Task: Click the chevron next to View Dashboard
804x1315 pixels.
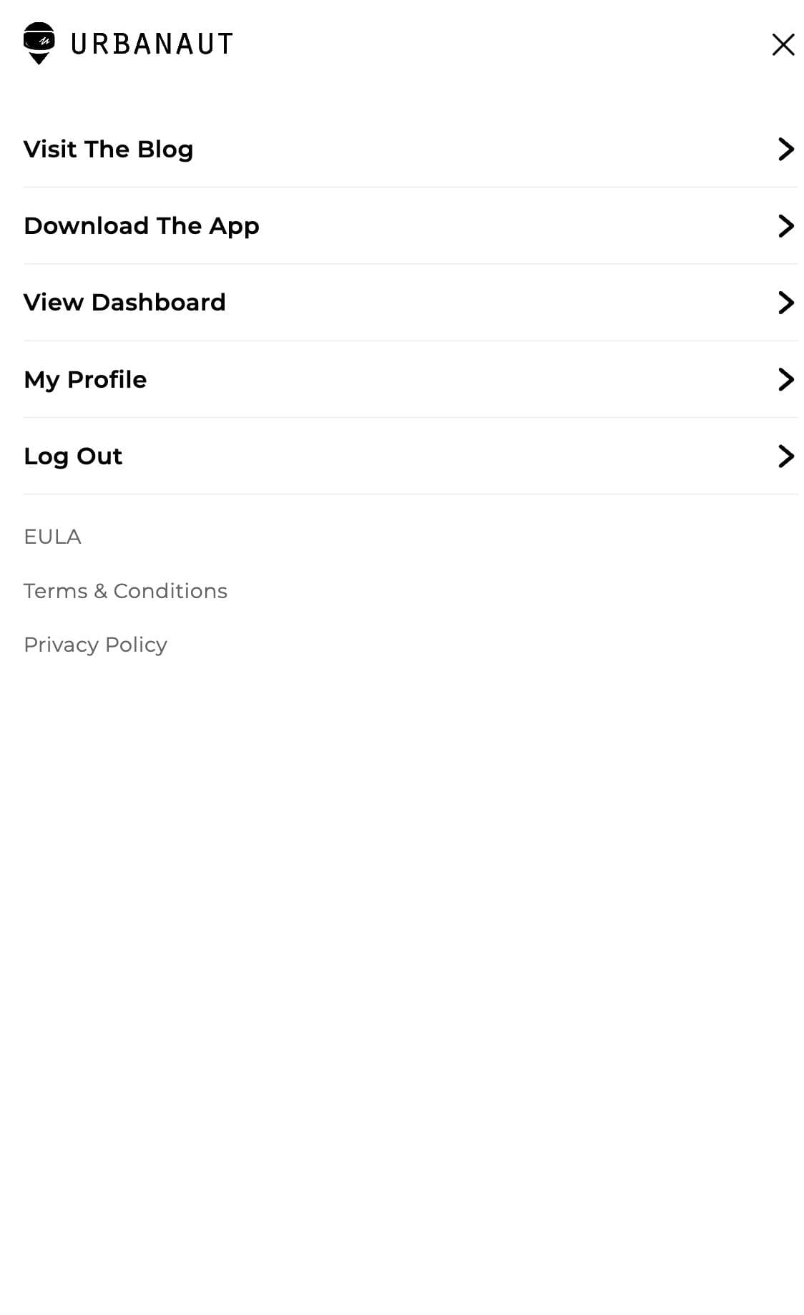Action: [785, 303]
